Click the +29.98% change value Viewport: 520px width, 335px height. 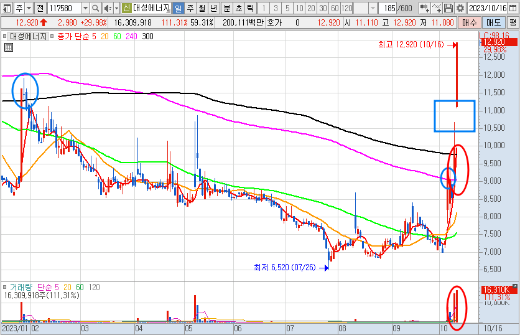point(93,22)
